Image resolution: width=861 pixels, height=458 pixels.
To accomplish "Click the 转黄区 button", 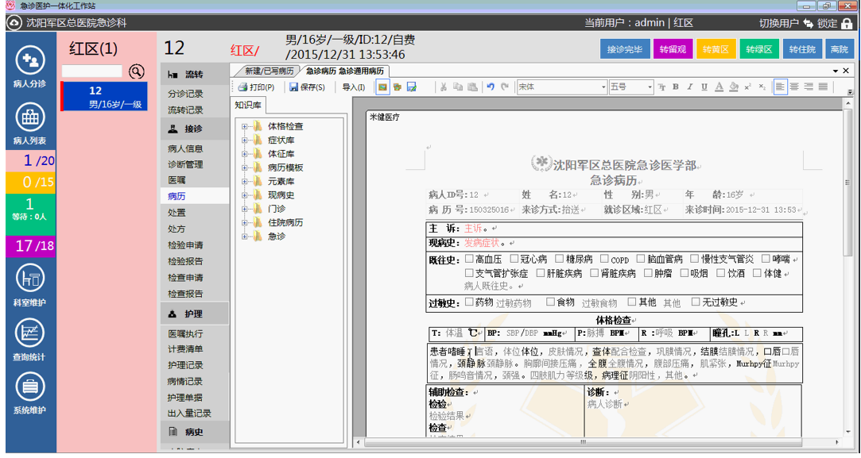I will coord(716,49).
